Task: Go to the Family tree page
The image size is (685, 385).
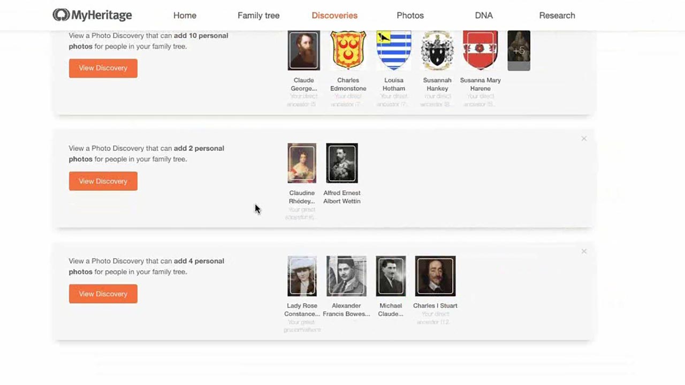Action: point(258,16)
